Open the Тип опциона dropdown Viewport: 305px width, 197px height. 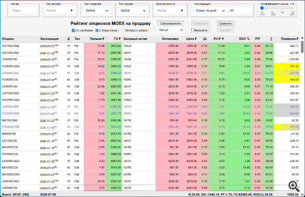tap(97, 11)
